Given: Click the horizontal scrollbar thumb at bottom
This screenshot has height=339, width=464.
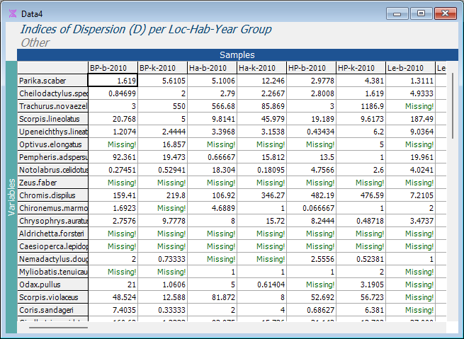Looking at the screenshot, I should [64, 328].
